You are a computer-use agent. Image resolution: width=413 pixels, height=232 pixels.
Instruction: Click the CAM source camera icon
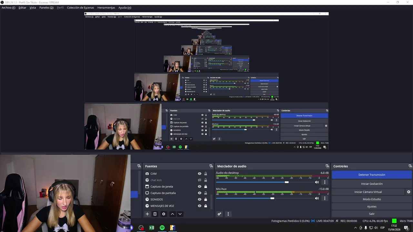point(147,174)
